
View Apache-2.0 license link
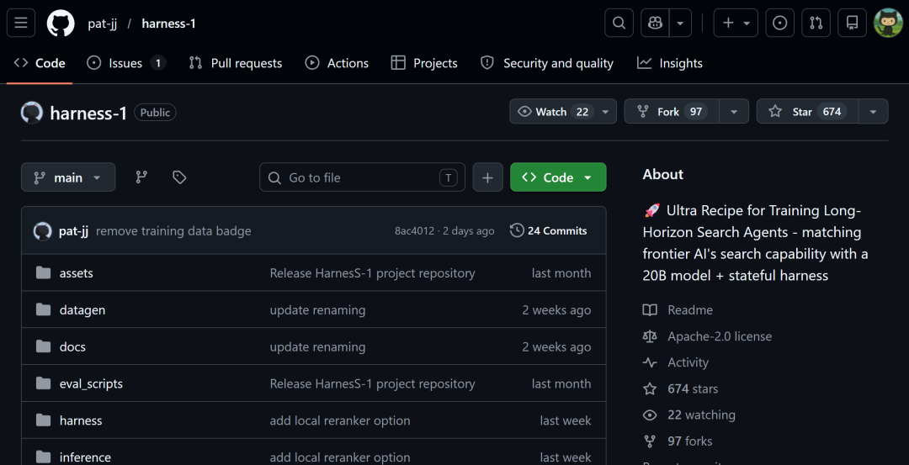tap(720, 336)
